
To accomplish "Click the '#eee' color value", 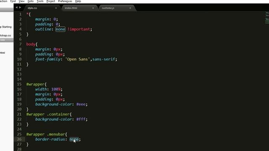I will (81, 104).
